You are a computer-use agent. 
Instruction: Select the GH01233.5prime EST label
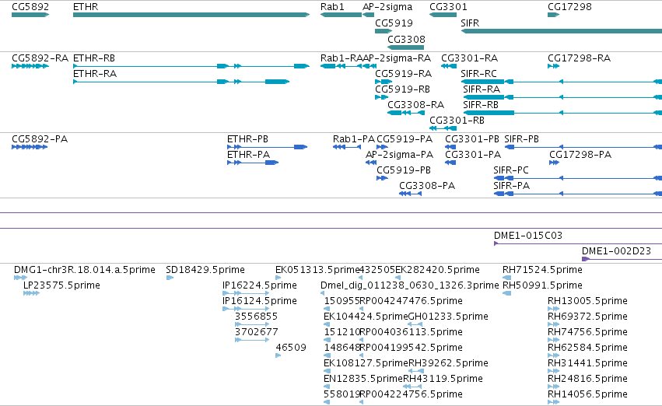tap(448, 317)
